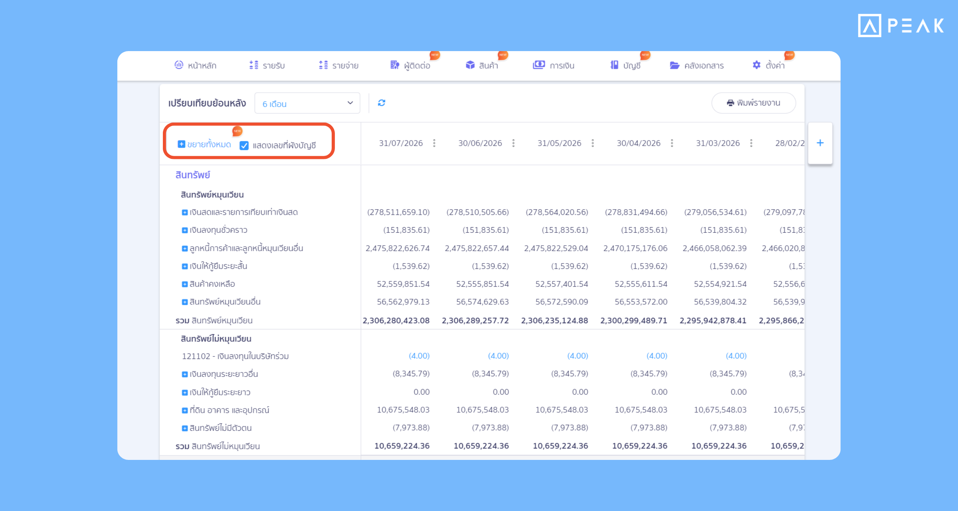
Task: Expand the เงินสดและรายการเทียบเท่าเงินสด row
Action: tap(185, 212)
